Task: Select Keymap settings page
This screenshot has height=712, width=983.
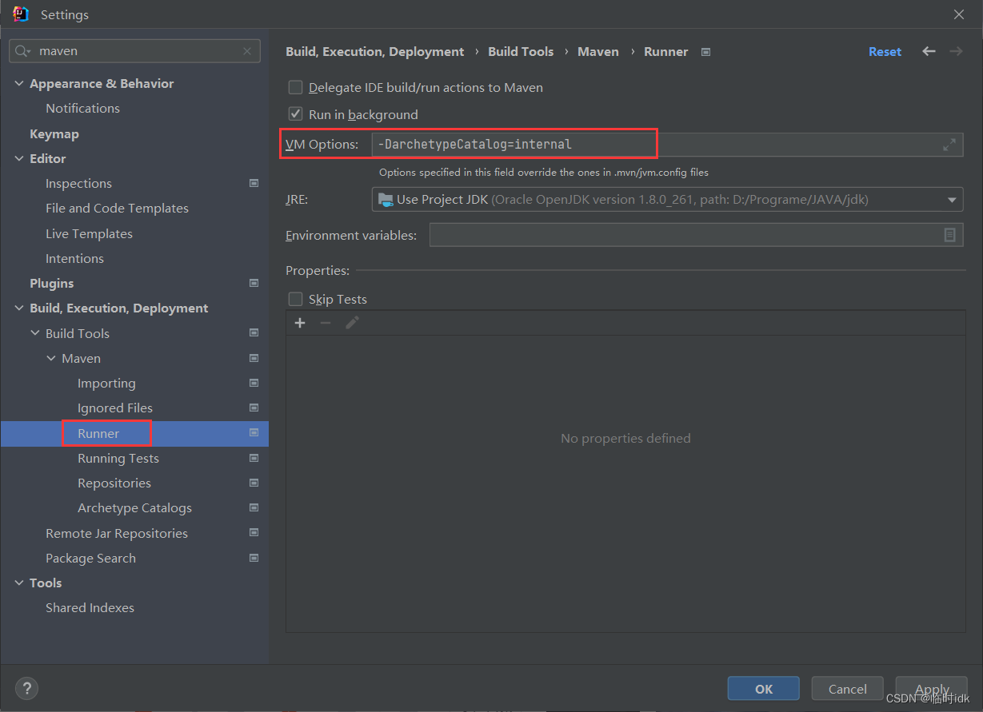Action: 54,133
